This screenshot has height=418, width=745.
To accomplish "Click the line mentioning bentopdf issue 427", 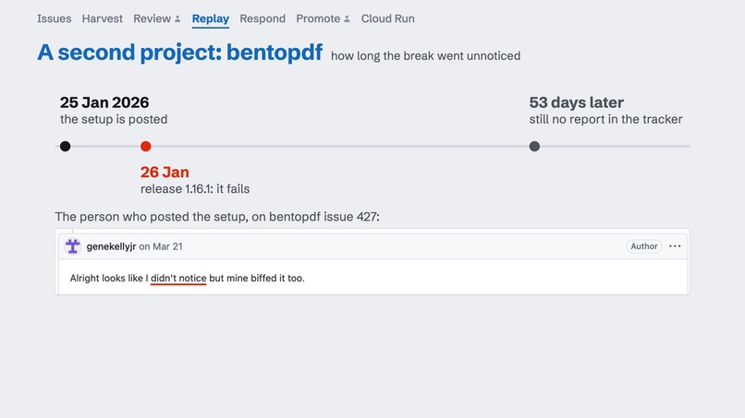I will point(217,217).
